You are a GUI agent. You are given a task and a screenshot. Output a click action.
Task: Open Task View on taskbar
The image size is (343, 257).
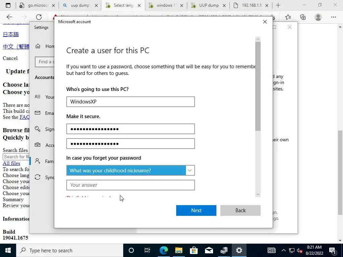pos(147,250)
